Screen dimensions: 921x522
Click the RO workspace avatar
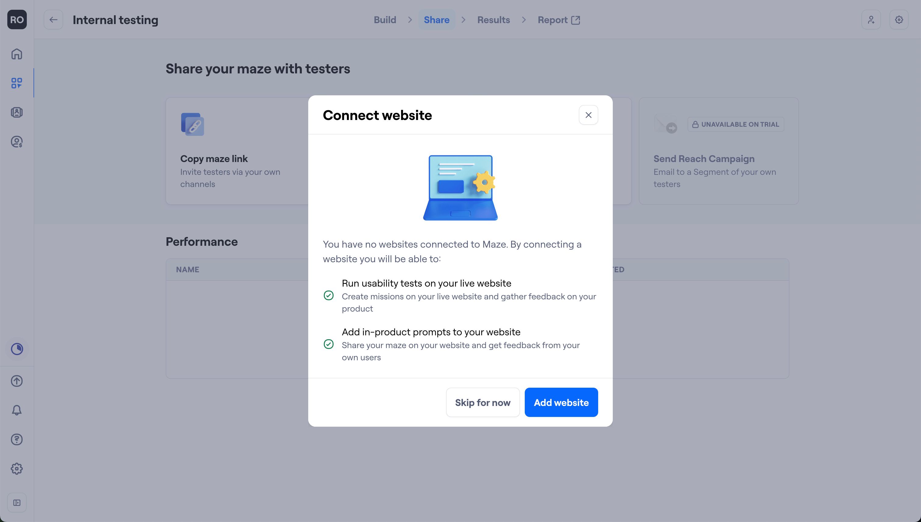coord(17,20)
